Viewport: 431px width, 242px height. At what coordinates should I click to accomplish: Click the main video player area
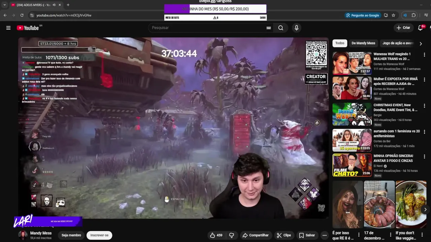pos(173,128)
